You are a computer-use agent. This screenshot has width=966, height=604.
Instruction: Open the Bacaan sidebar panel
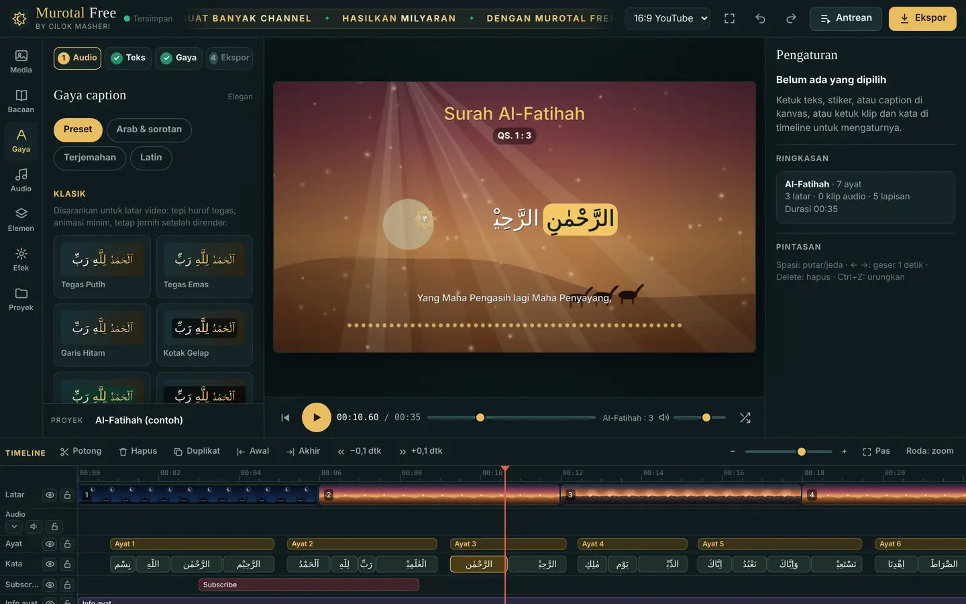tap(21, 101)
